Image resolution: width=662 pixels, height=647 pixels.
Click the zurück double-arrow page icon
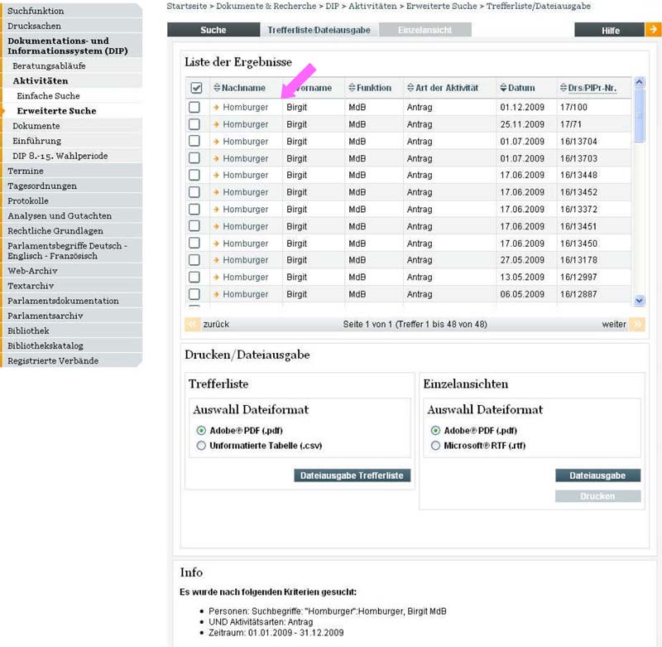tap(192, 324)
